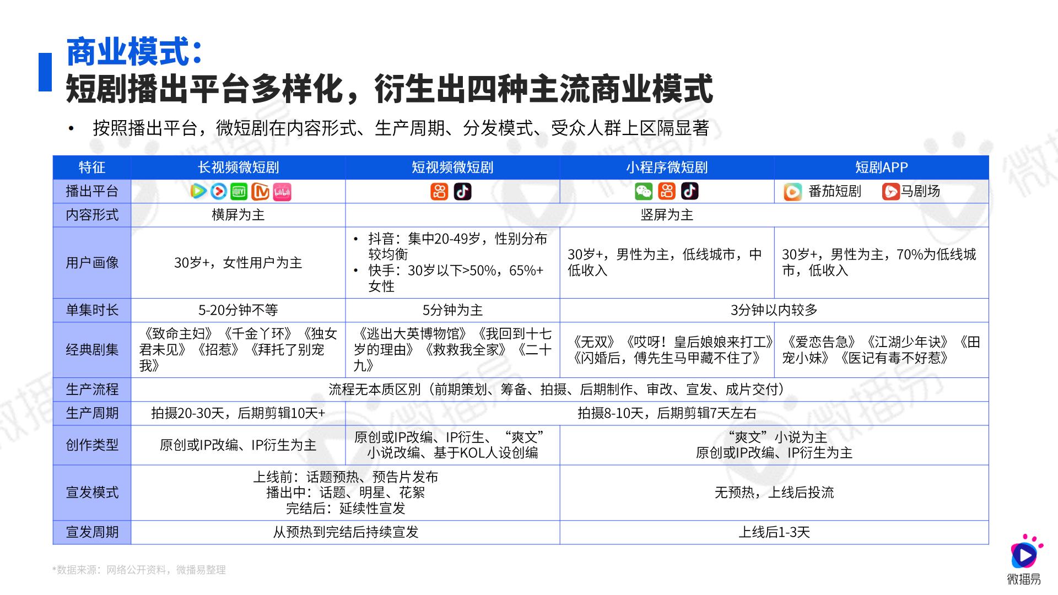This screenshot has width=1058, height=595.
Task: Click the green WeChat icon
Action: click(644, 191)
